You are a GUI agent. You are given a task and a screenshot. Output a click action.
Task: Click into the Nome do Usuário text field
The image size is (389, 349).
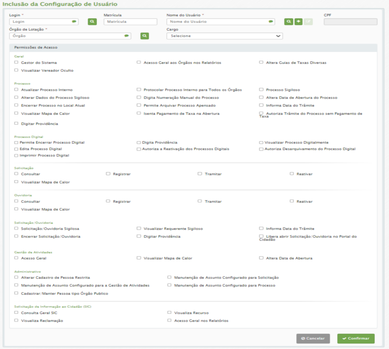pos(218,22)
